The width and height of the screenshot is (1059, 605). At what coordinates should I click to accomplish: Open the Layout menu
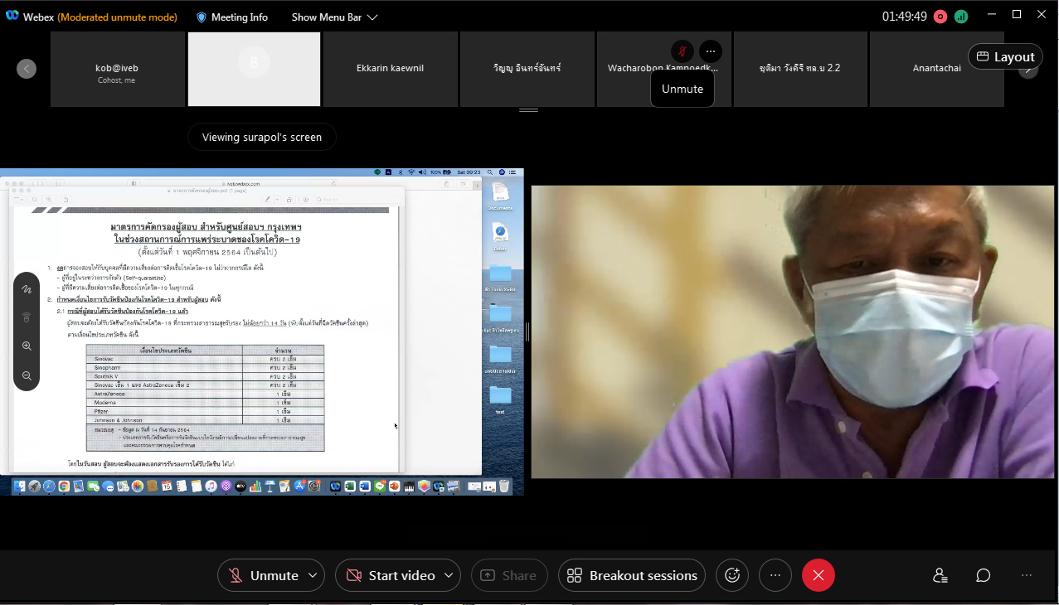(x=1005, y=56)
